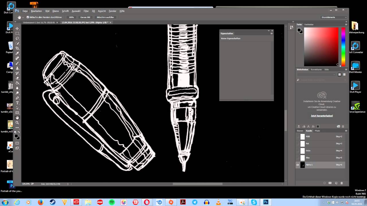Load channel as selection icon

pyautogui.click(x=325, y=183)
